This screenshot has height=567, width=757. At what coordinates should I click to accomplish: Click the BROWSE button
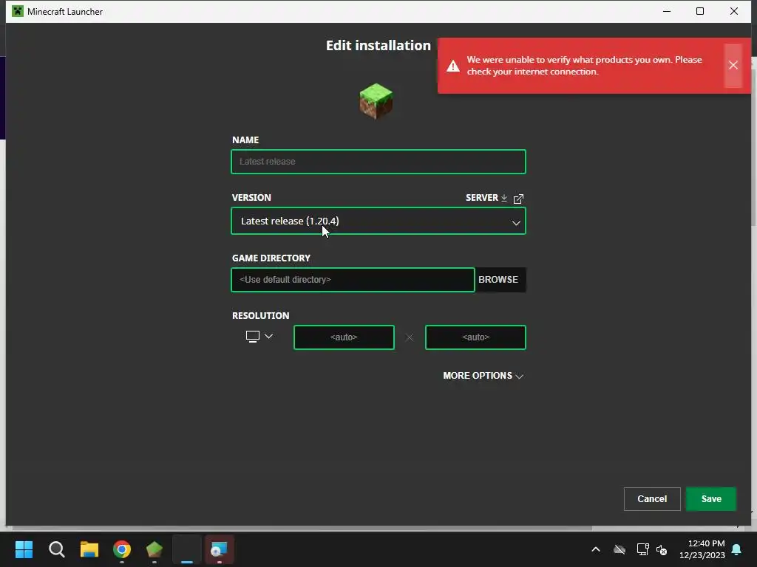point(499,280)
